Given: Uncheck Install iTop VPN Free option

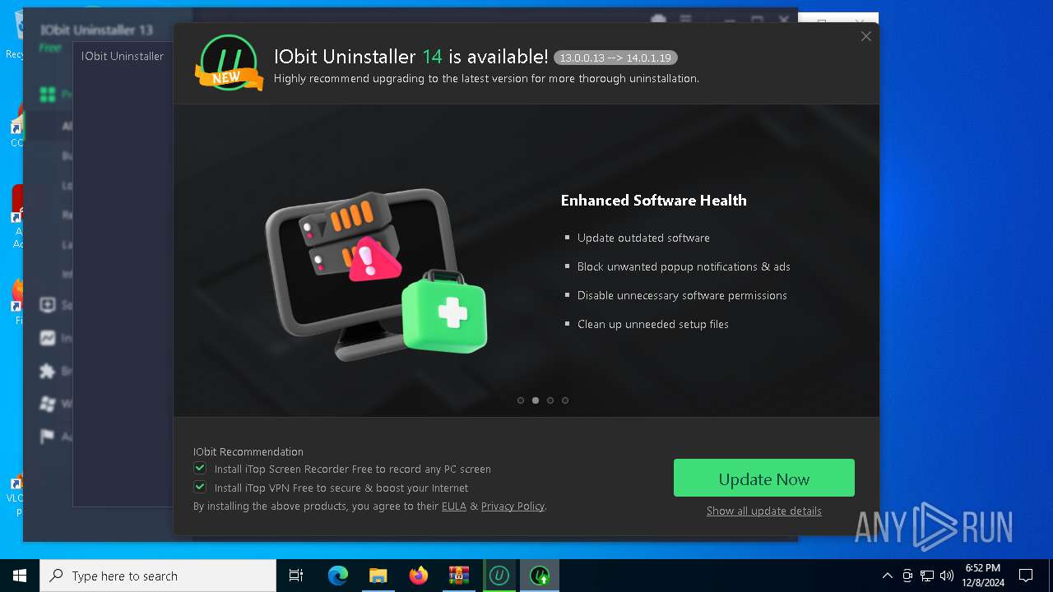Looking at the screenshot, I should coord(200,487).
